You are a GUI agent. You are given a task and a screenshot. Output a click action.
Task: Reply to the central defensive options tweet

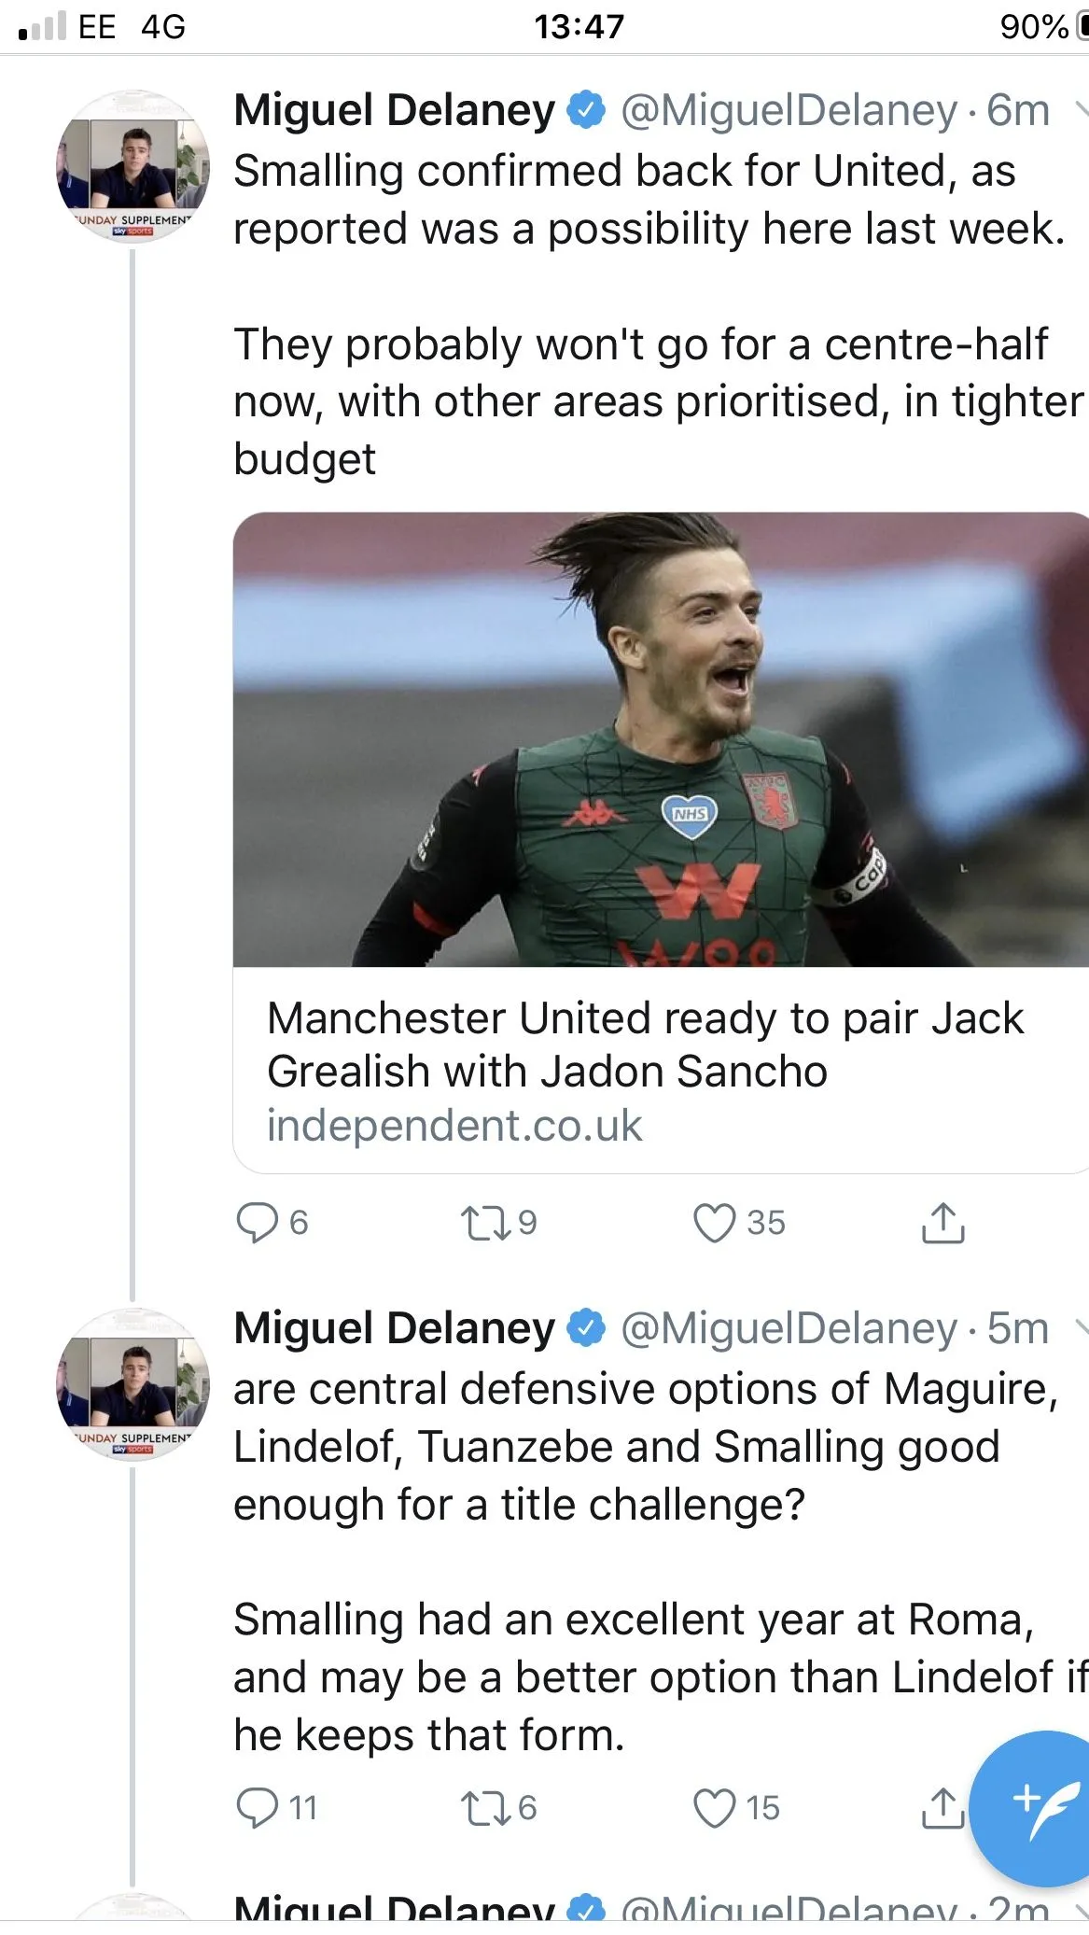point(258,1808)
